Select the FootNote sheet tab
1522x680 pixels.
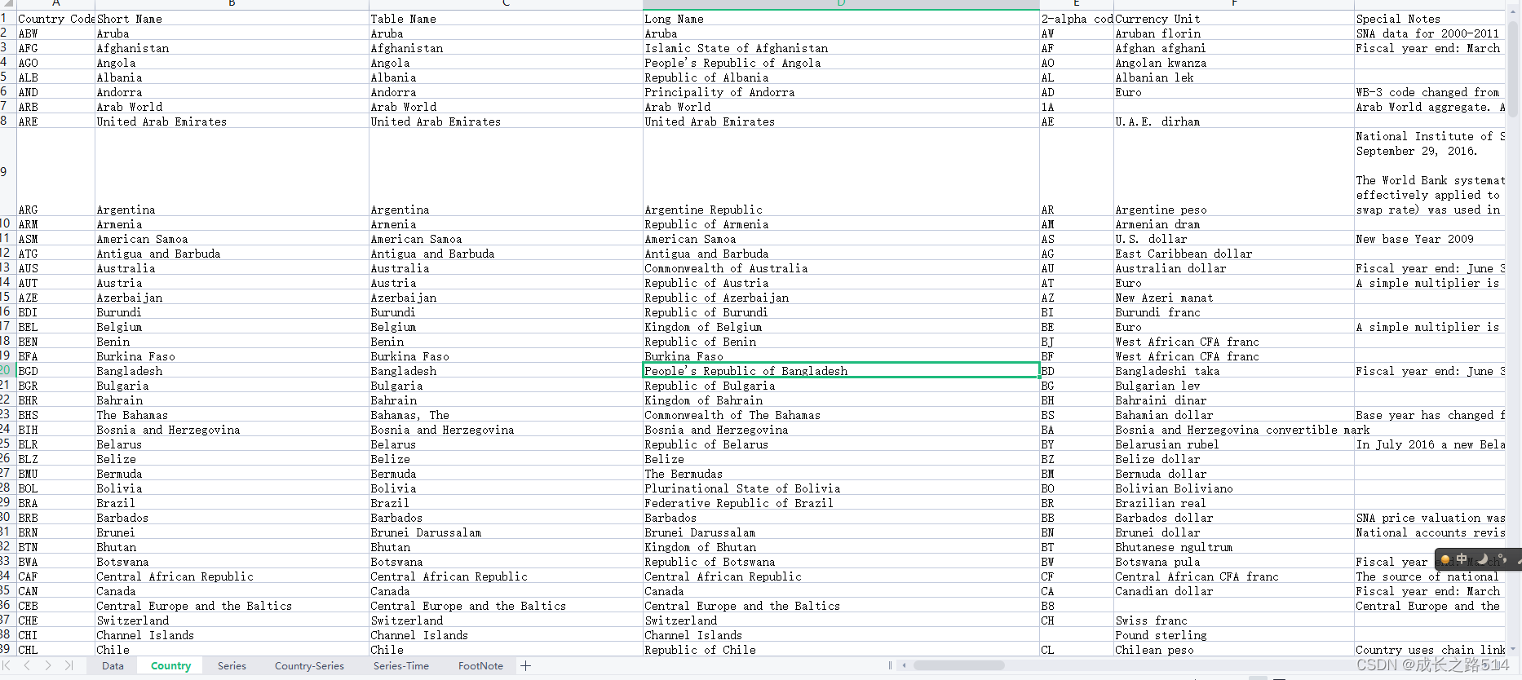click(480, 666)
